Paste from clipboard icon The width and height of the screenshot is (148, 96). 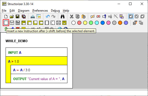coord(83,17)
